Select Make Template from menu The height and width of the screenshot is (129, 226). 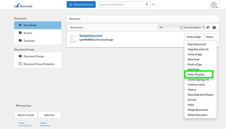[x=196, y=74]
